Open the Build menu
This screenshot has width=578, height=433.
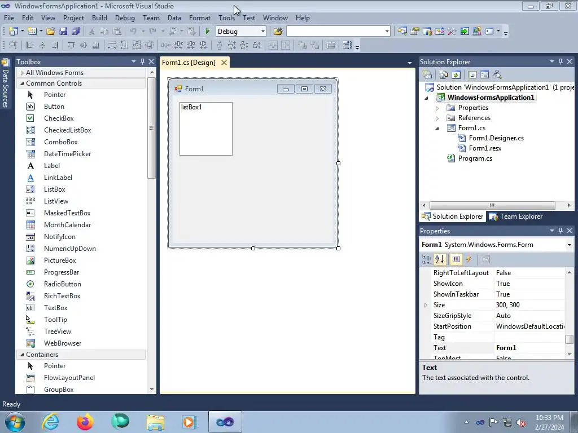(99, 17)
